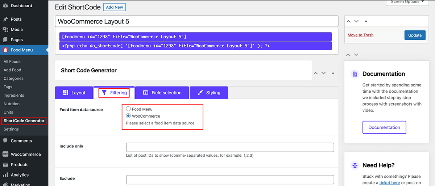
Task: Click the Add New button
Action: [x=115, y=7]
